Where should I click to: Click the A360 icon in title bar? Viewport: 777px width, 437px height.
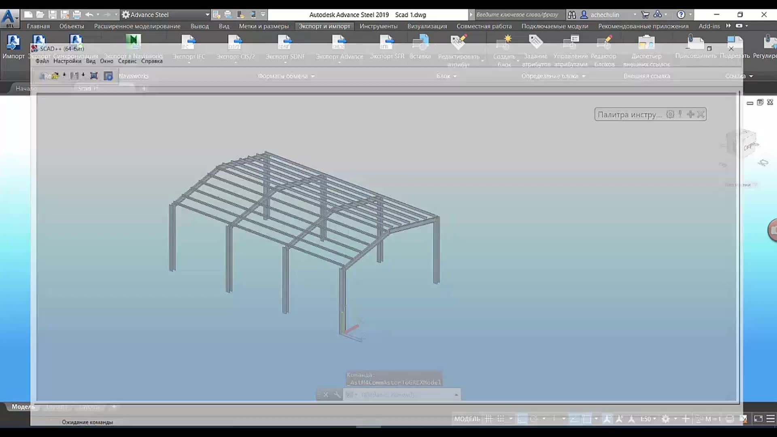(x=658, y=15)
